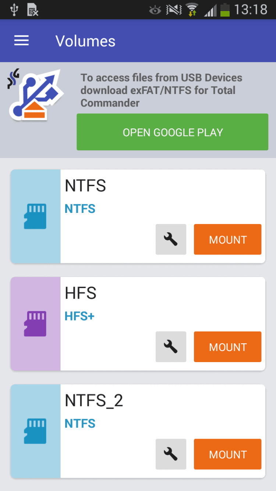Tap the USB devices download message text

[x=161, y=90]
